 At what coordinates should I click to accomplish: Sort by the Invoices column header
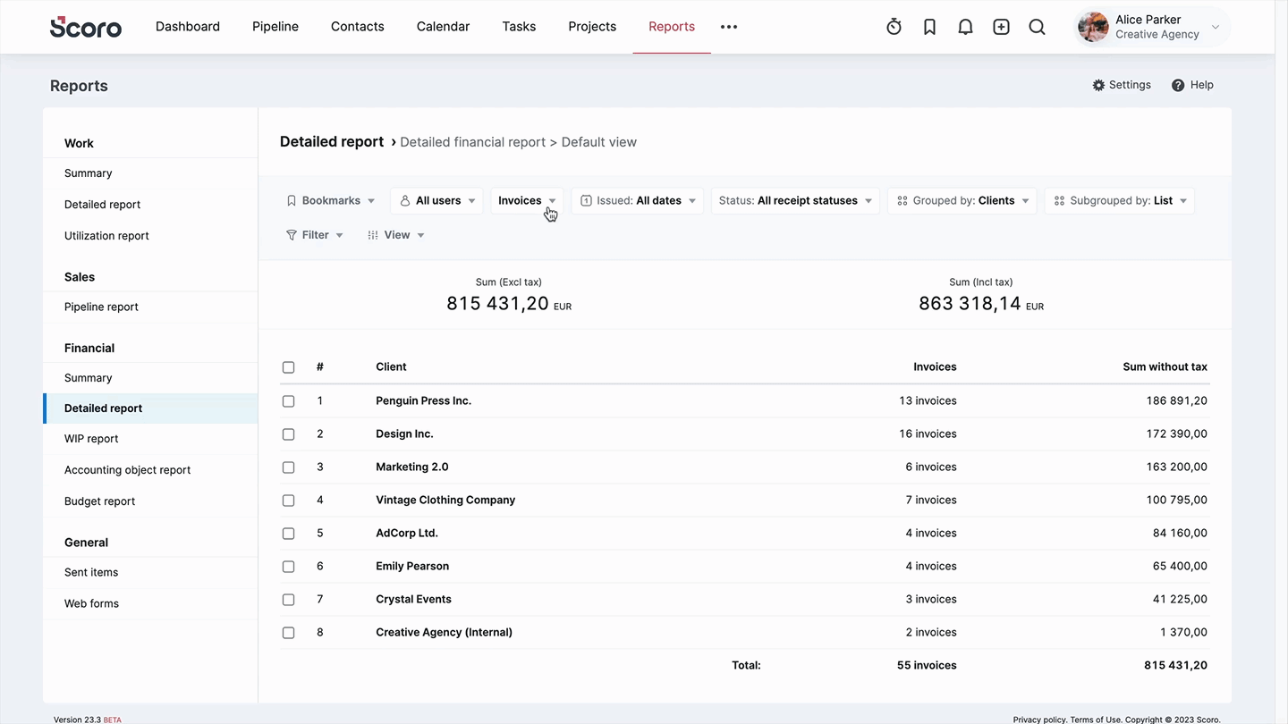click(935, 367)
